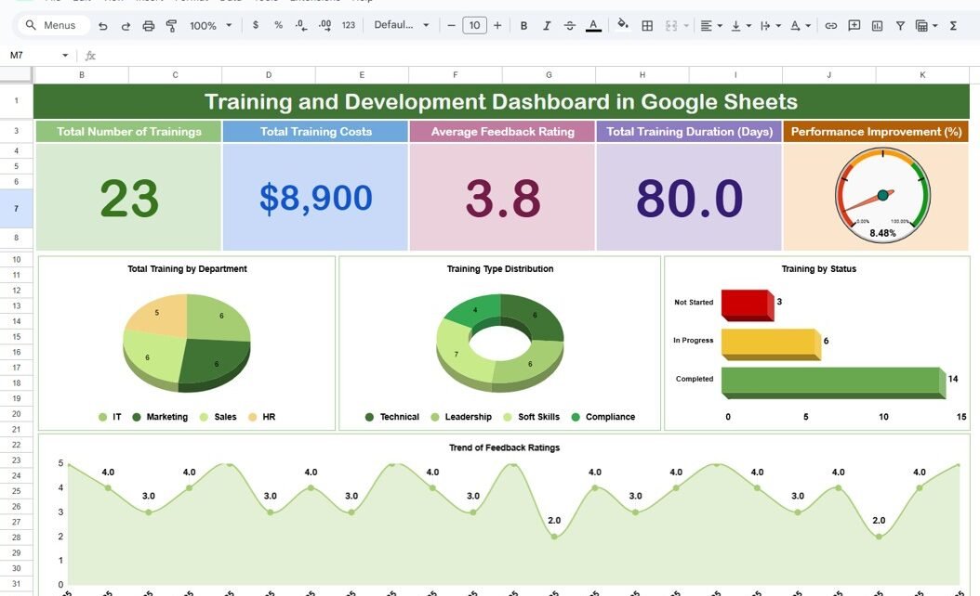Open the borders tool
980x596 pixels.
pyautogui.click(x=647, y=26)
